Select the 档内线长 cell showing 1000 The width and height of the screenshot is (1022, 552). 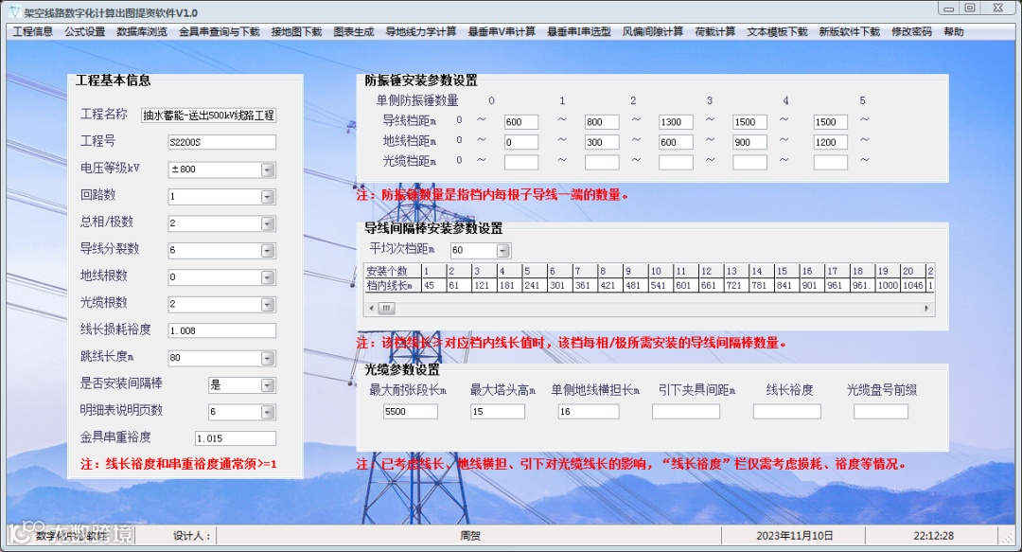pyautogui.click(x=887, y=285)
